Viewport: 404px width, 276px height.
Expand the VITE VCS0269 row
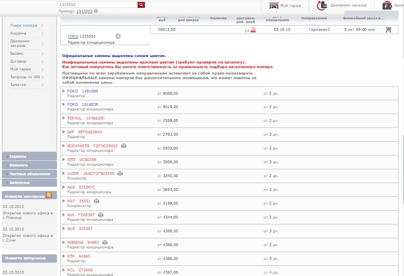(x=63, y=159)
